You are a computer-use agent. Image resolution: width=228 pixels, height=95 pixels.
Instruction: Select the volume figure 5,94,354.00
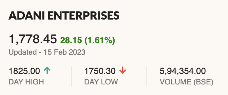(183, 71)
